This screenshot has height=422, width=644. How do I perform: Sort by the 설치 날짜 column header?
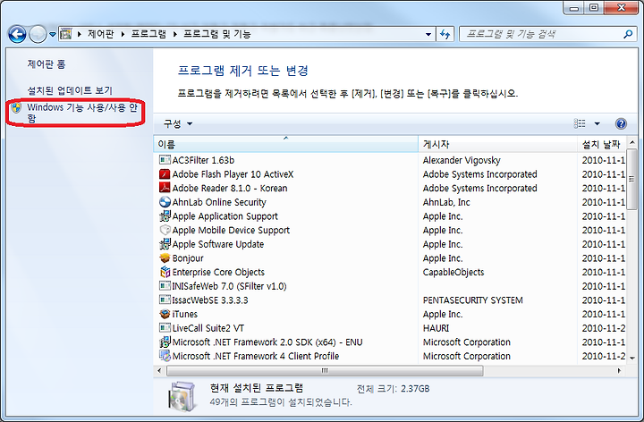[602, 144]
